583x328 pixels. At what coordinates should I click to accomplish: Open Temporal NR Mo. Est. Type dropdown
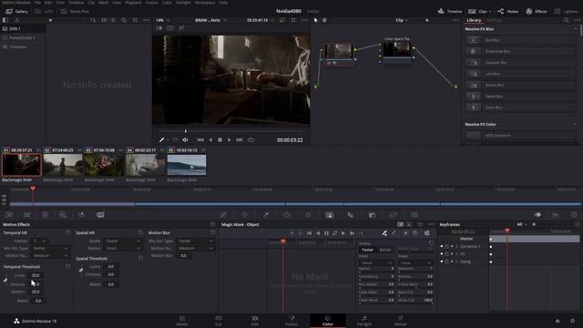click(50, 249)
